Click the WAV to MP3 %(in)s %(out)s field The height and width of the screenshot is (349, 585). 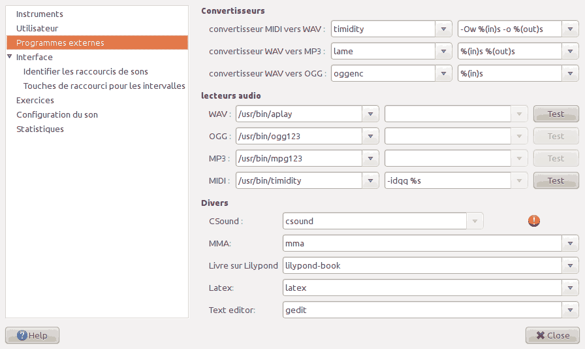(510, 51)
